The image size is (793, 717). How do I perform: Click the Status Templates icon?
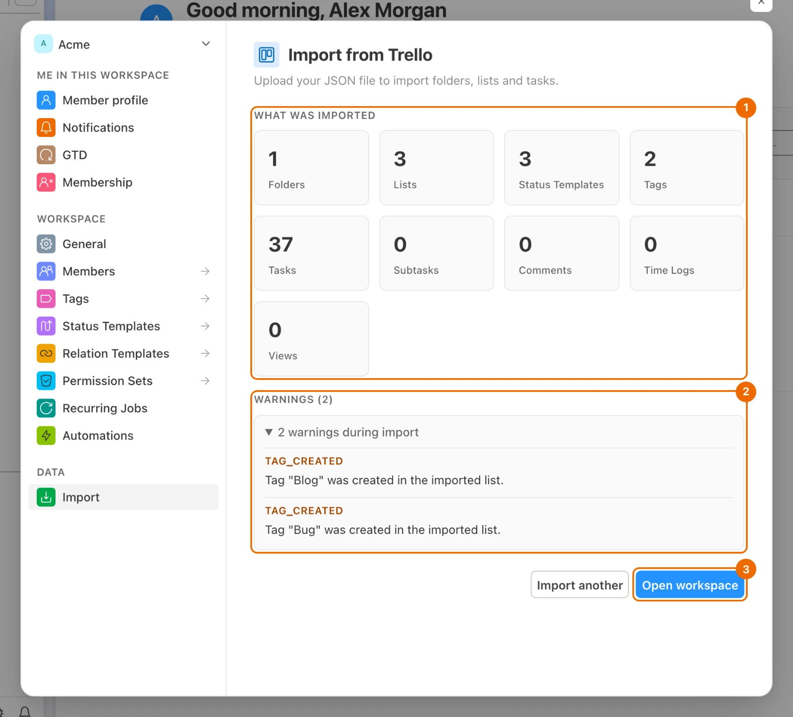click(x=46, y=326)
